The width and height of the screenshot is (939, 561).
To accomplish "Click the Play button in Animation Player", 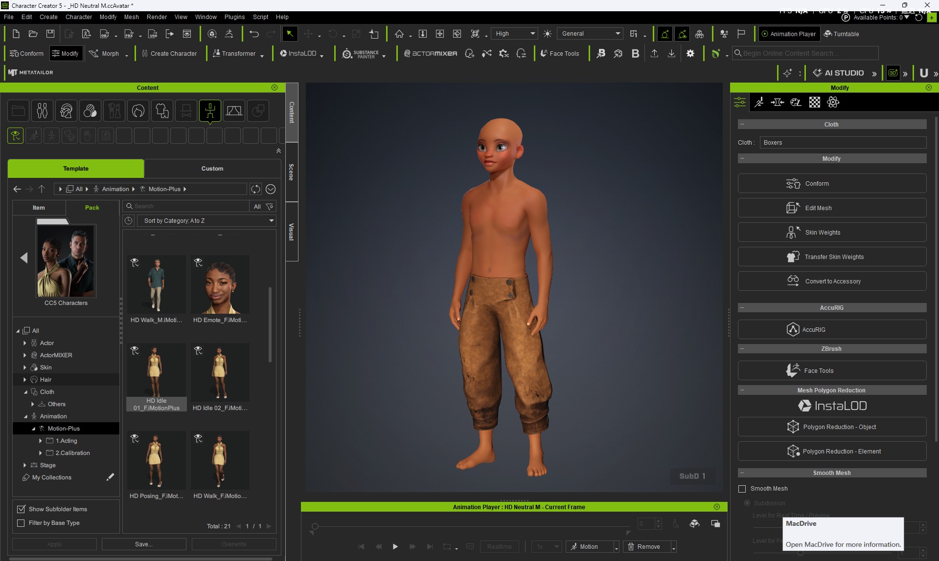I will pyautogui.click(x=395, y=546).
